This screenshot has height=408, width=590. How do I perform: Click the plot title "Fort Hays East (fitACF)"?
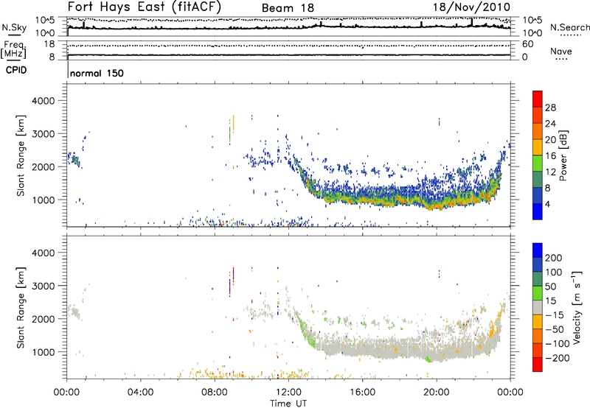145,7
